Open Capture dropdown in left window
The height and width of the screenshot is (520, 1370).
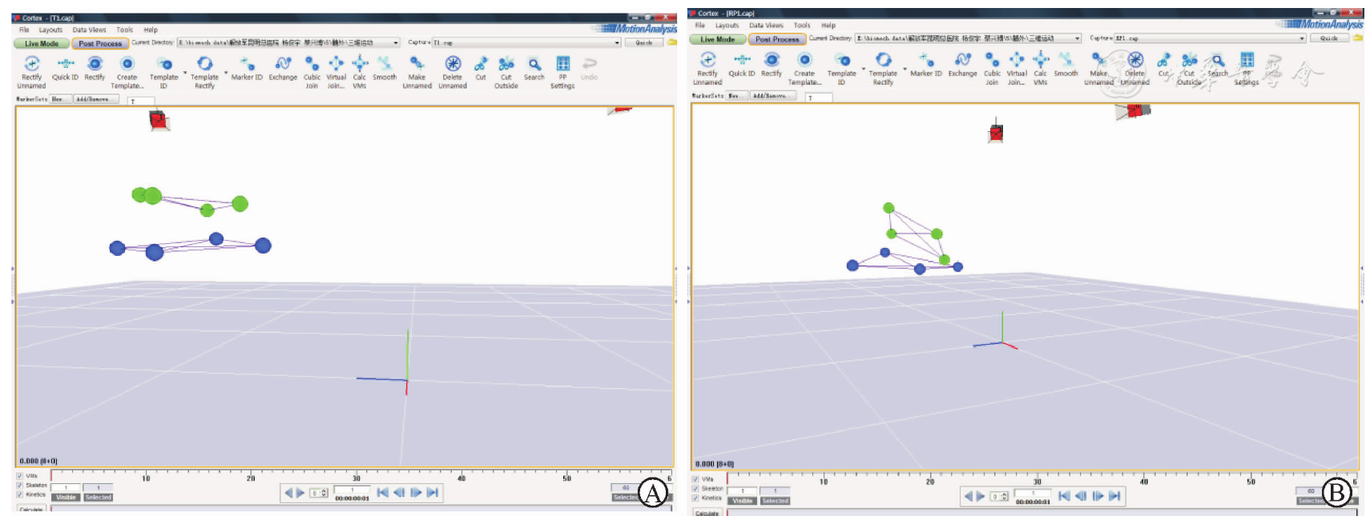(617, 43)
